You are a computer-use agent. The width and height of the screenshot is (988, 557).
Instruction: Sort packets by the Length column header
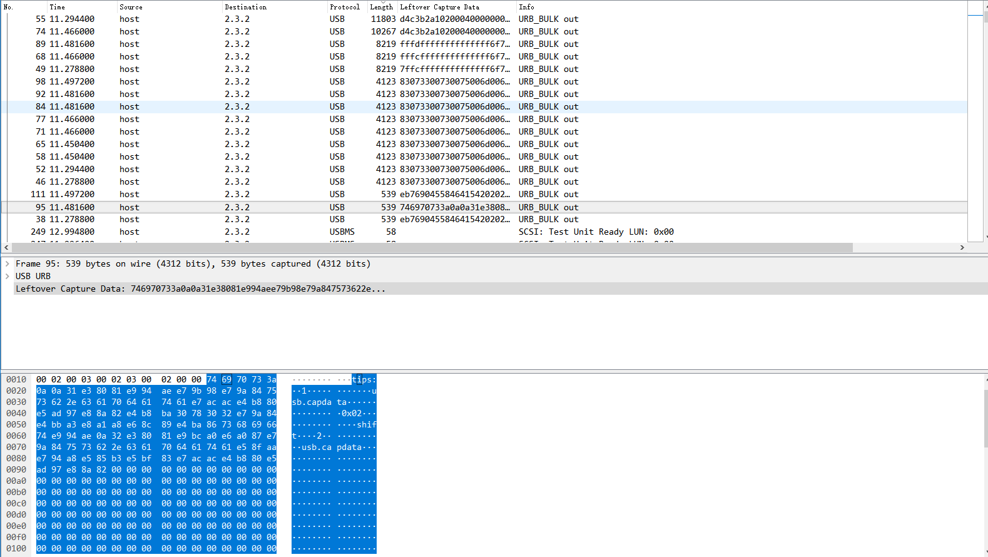point(381,7)
